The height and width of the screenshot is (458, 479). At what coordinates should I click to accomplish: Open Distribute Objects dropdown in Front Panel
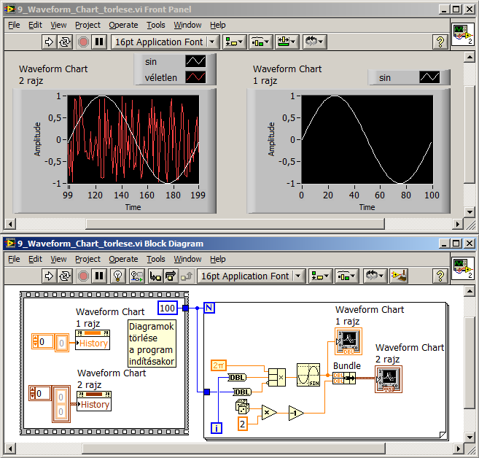(x=260, y=42)
